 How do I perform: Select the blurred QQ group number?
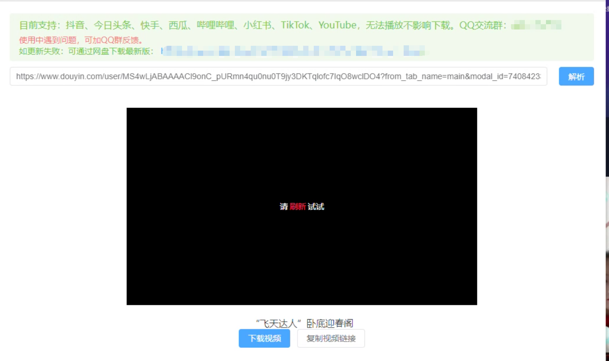pos(536,26)
